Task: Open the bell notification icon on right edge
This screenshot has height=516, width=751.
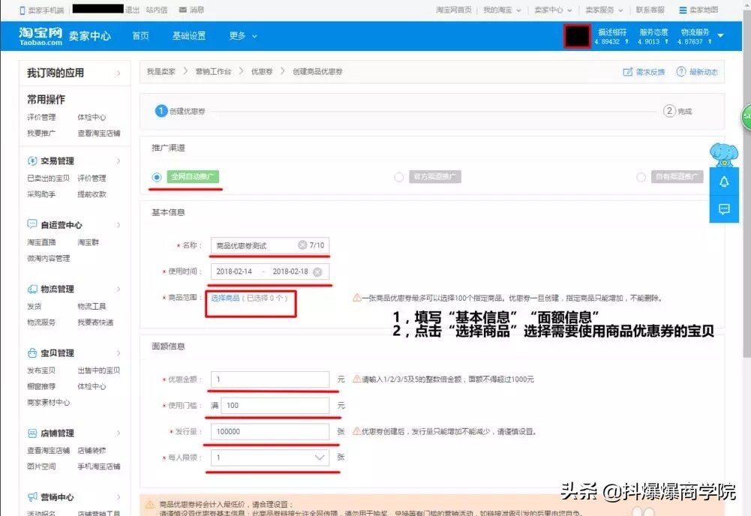Action: pyautogui.click(x=723, y=181)
